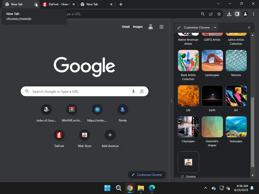The image size is (259, 194).
Task: Open the Ninite shortcut
Action: coord(123,113)
